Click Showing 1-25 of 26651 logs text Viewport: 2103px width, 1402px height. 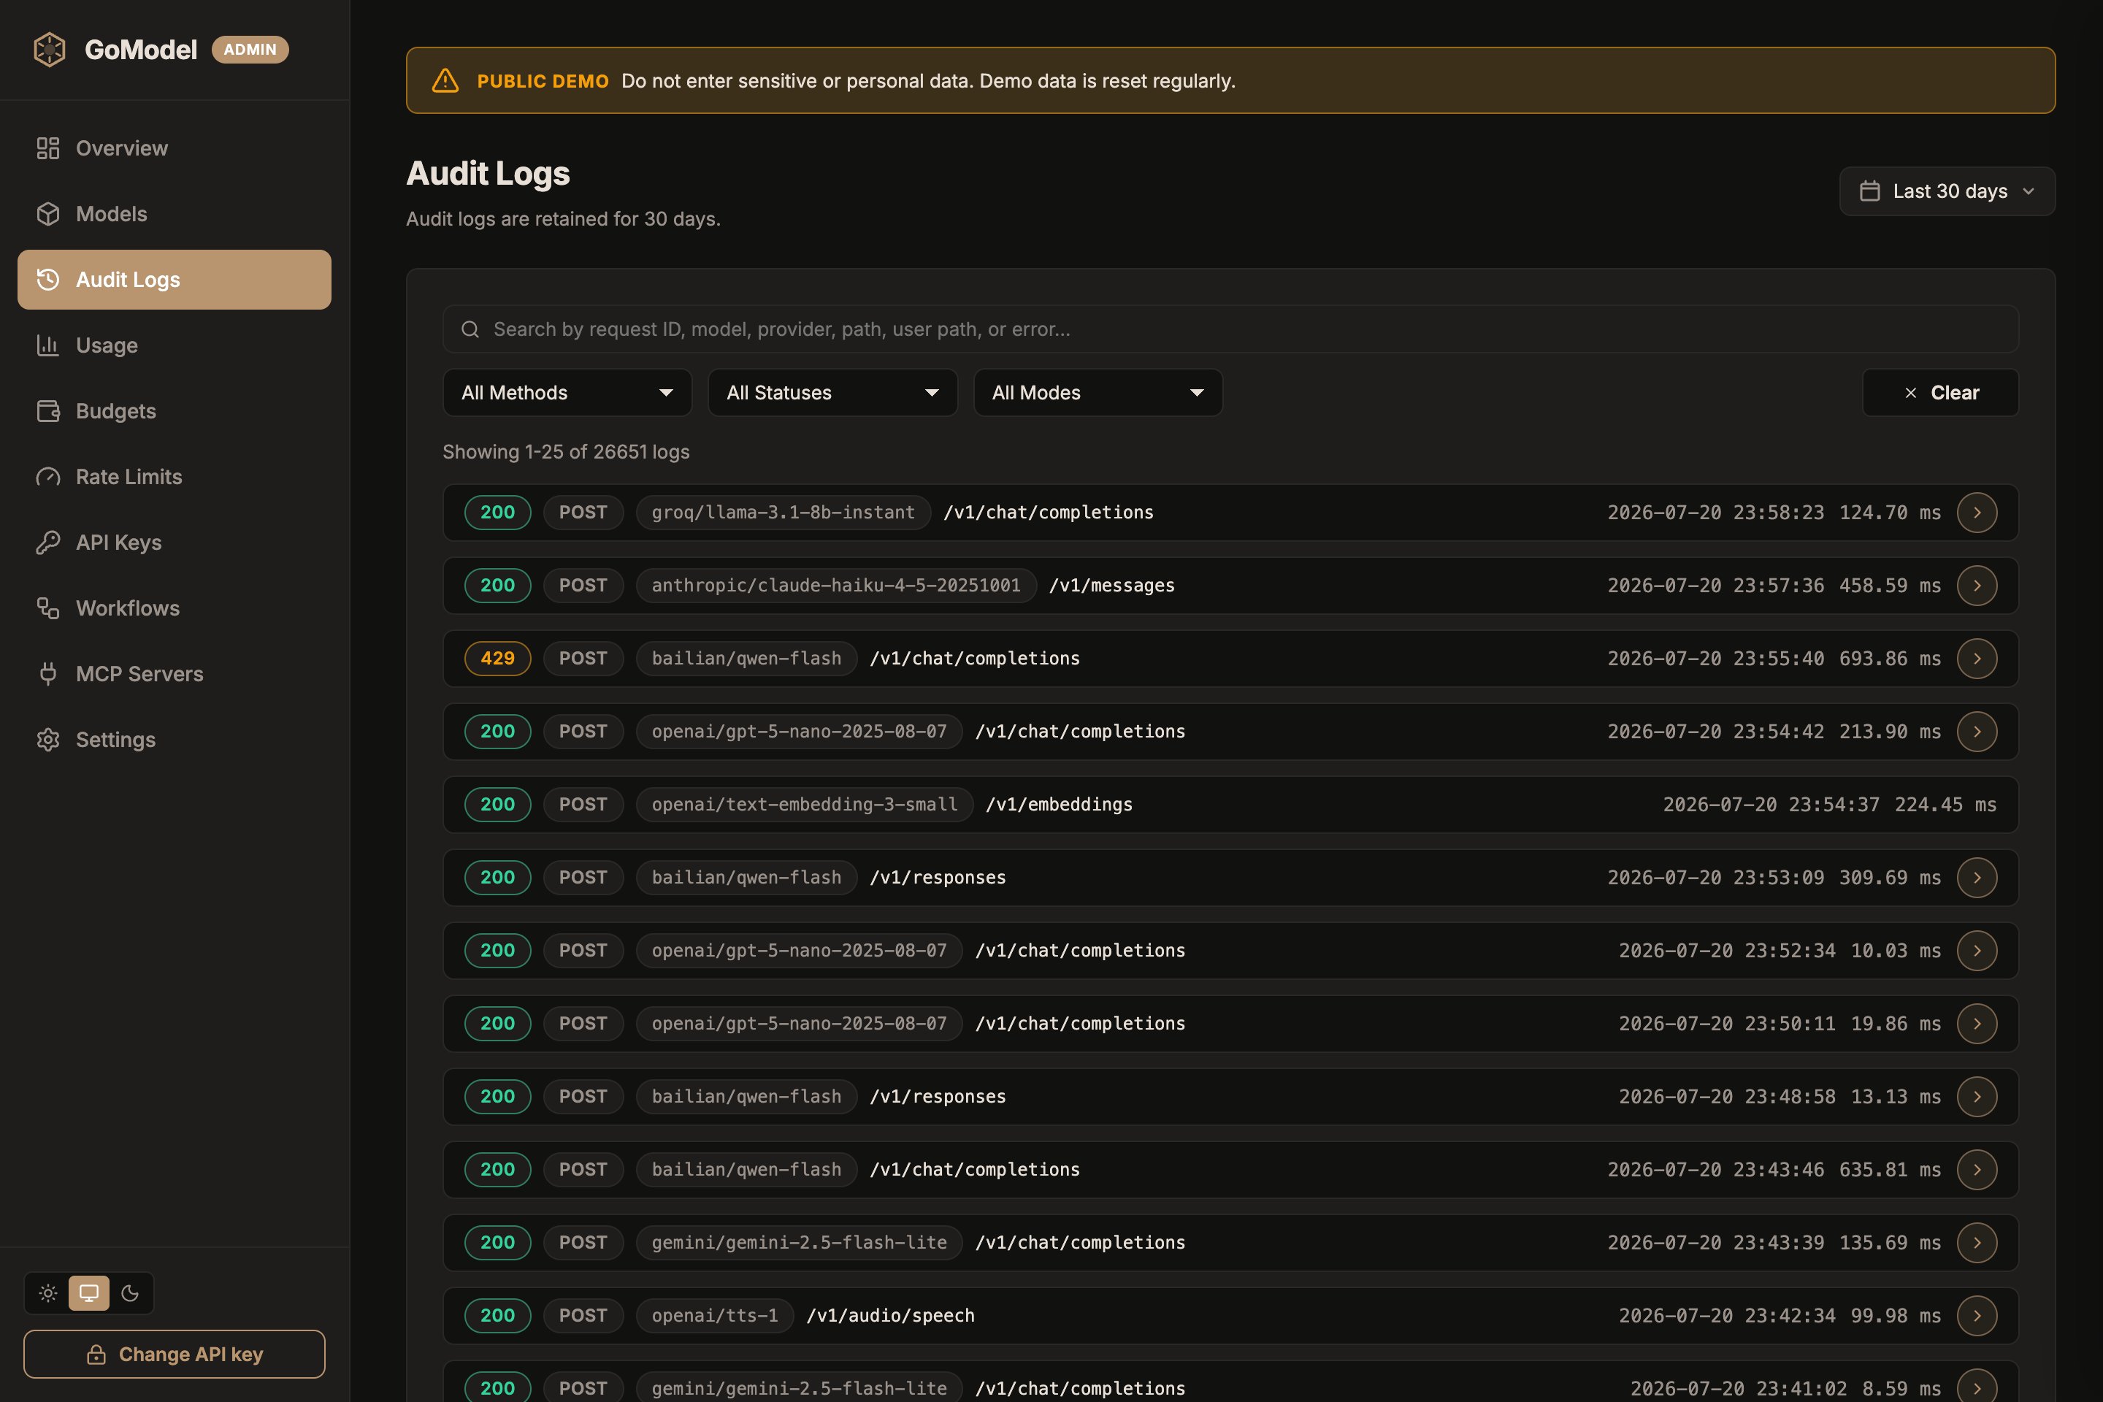click(566, 451)
